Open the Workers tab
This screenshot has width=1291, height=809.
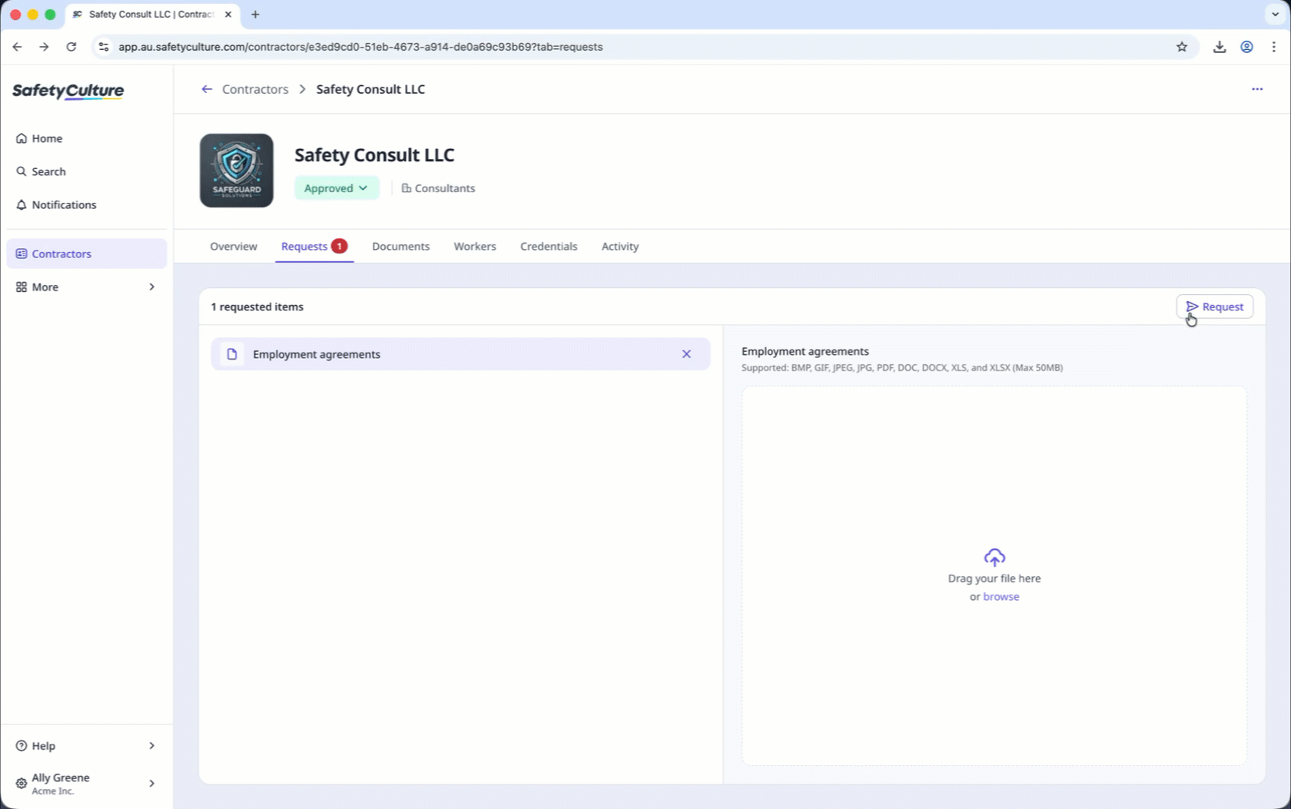pos(475,247)
